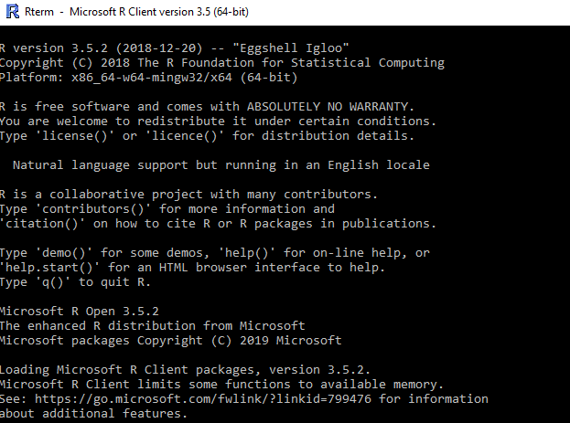Click the 'license()' command text
The image size is (570, 423).
pyautogui.click(x=76, y=136)
